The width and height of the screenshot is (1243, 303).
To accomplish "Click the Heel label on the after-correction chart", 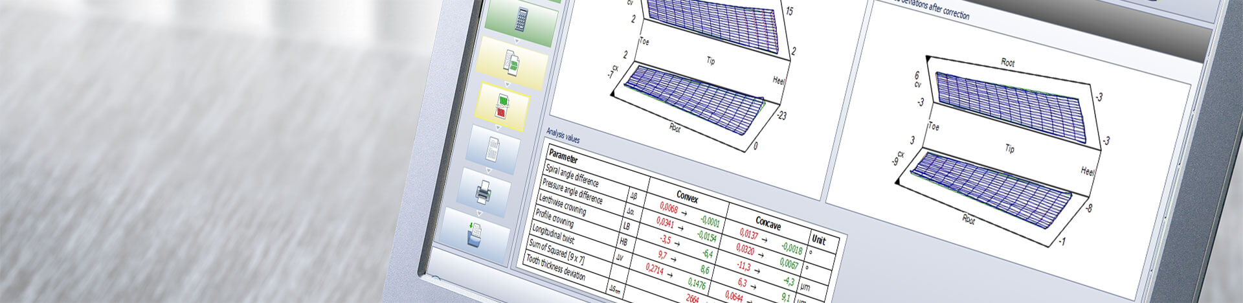I will [1088, 172].
